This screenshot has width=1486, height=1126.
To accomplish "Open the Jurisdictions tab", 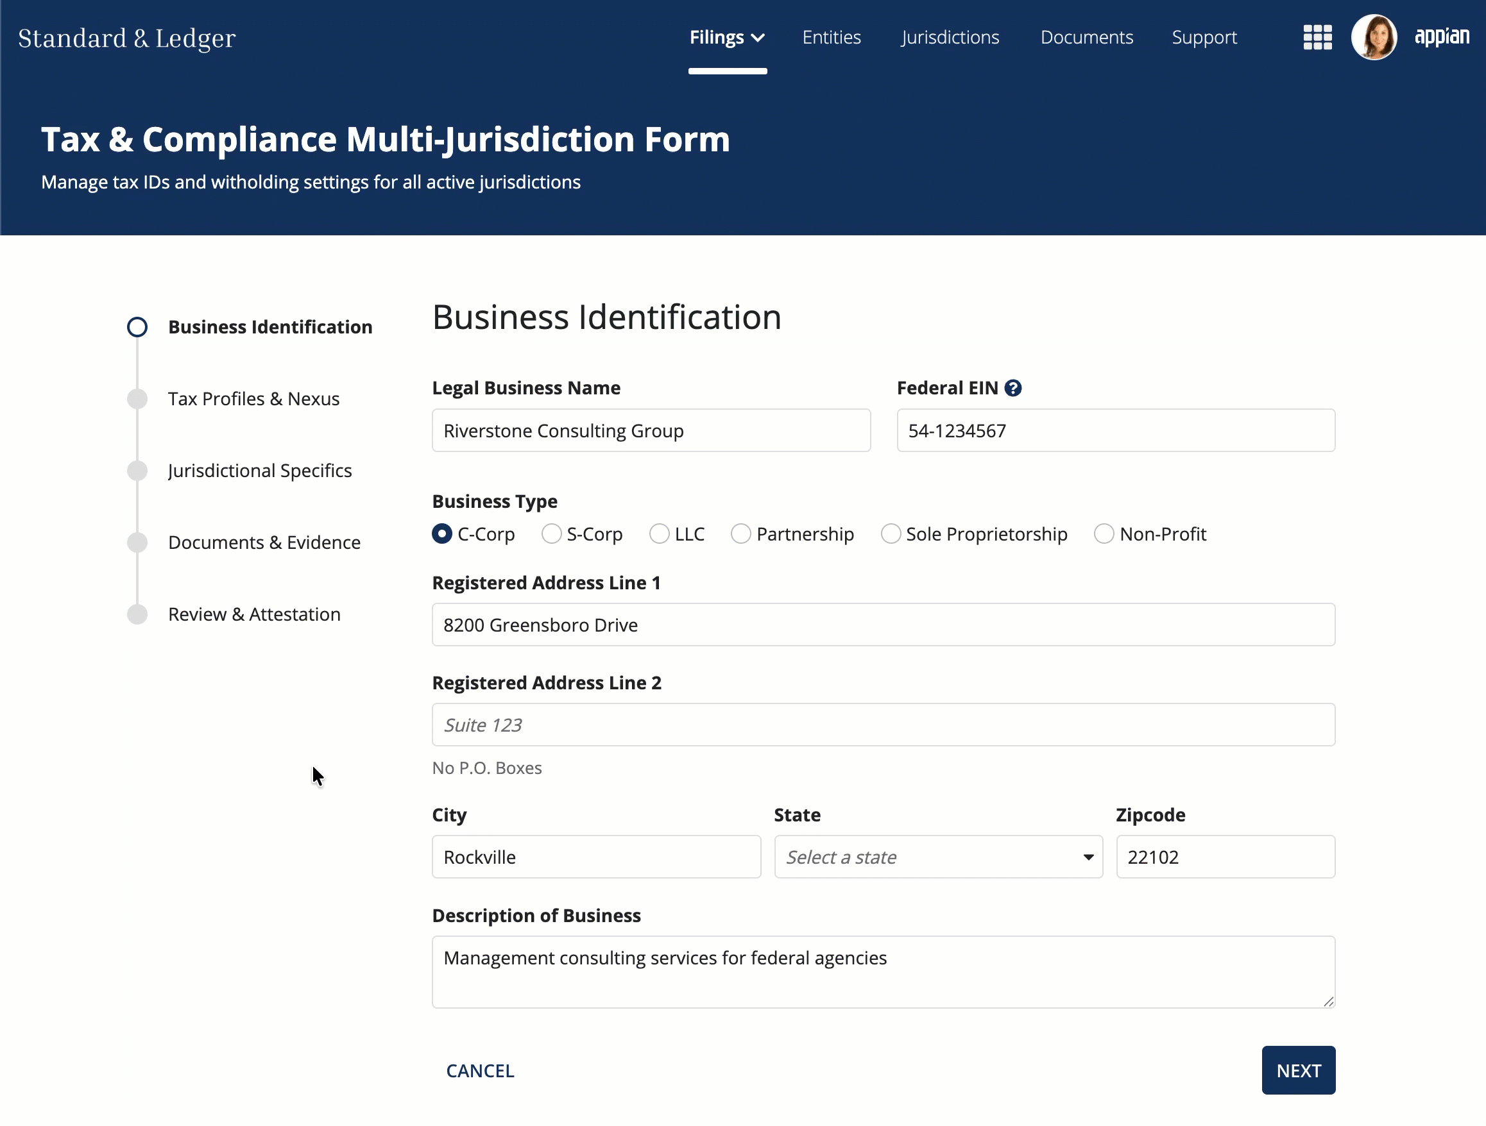I will 950,38.
